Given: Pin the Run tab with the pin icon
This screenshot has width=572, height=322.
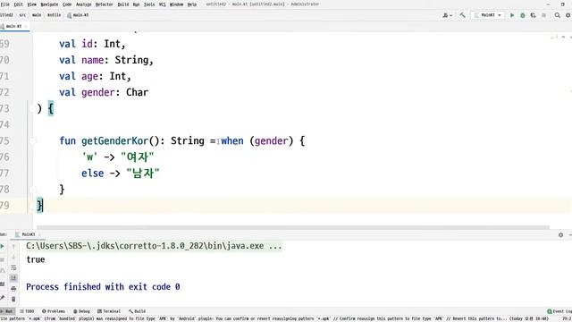Looking at the screenshot, I should (3, 298).
